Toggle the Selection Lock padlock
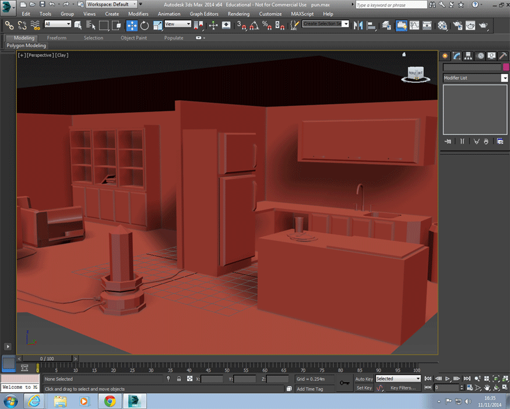The width and height of the screenshot is (510, 409). (179, 379)
